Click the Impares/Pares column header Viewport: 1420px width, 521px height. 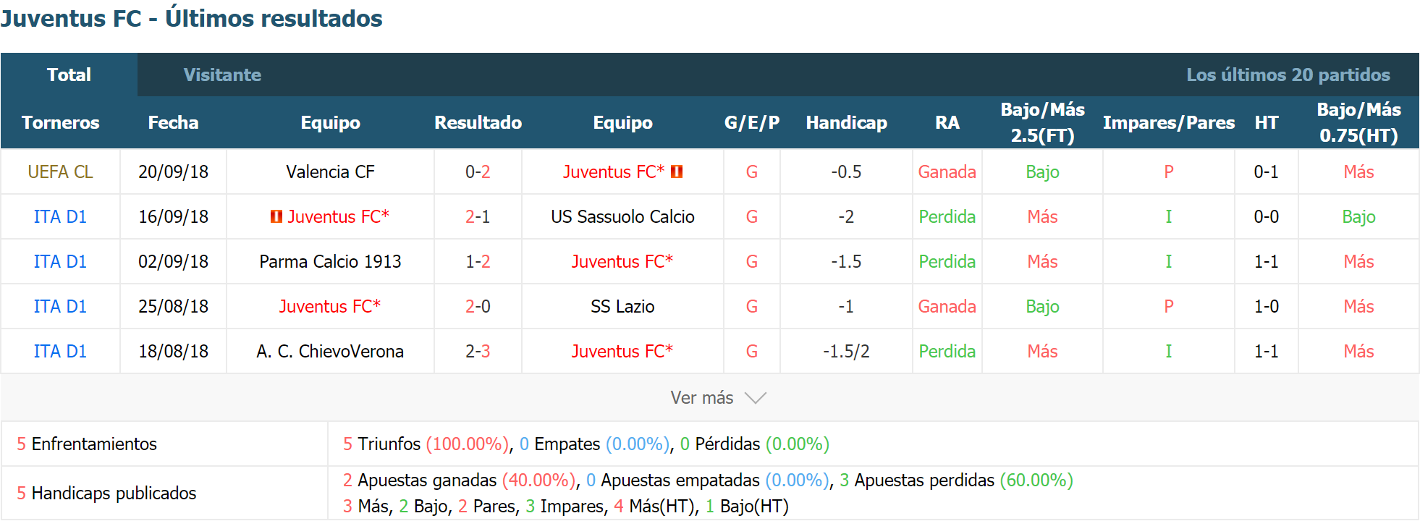click(x=1168, y=122)
